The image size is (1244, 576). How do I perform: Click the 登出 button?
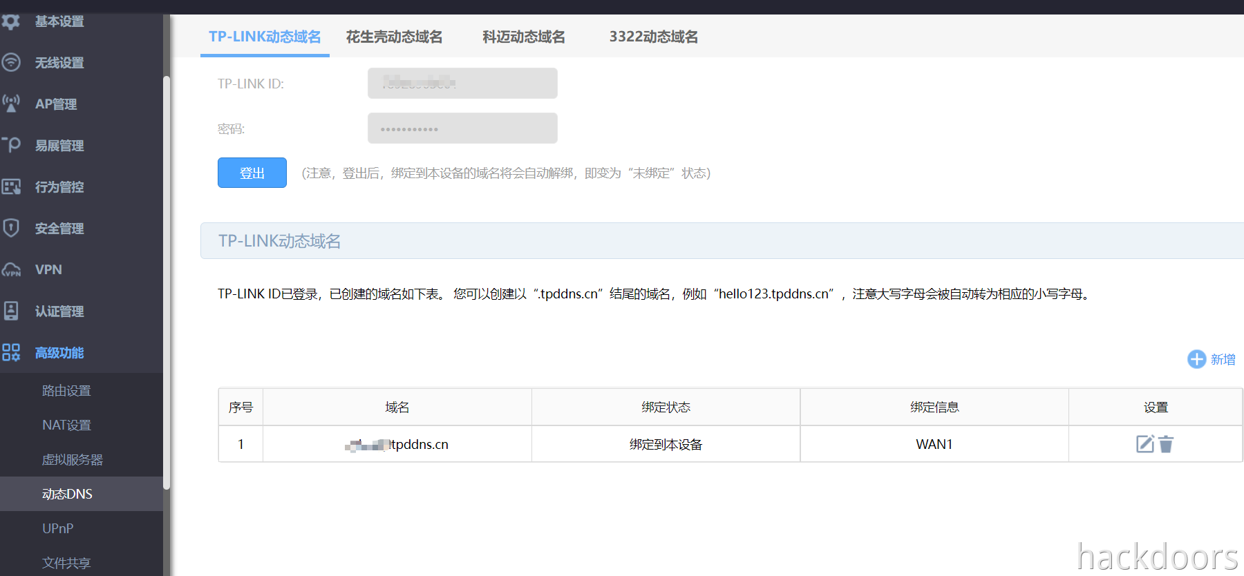(252, 173)
